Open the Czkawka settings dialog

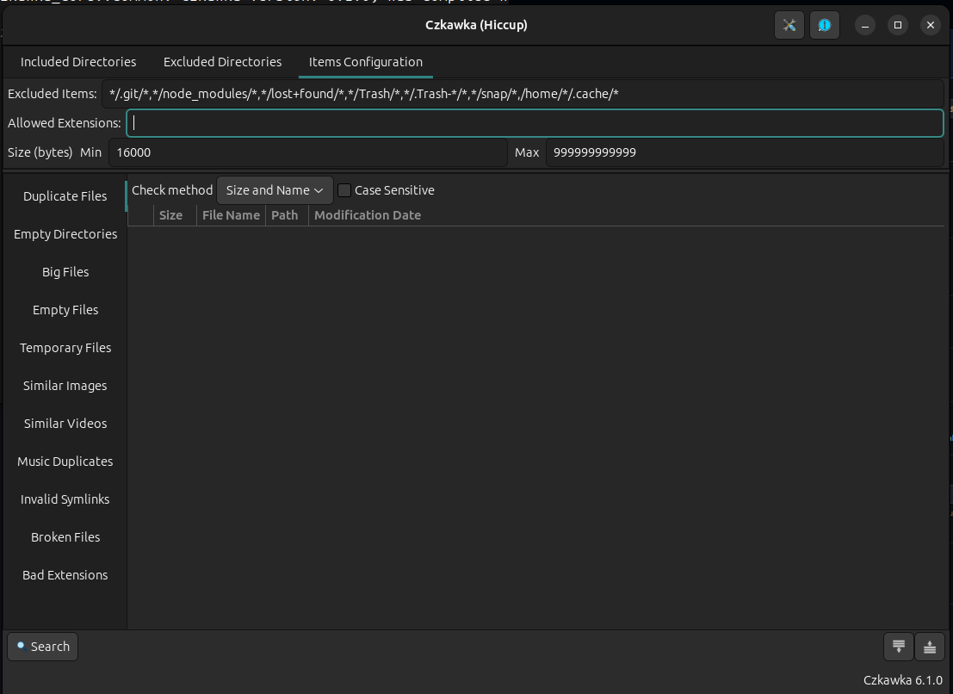[x=789, y=25]
